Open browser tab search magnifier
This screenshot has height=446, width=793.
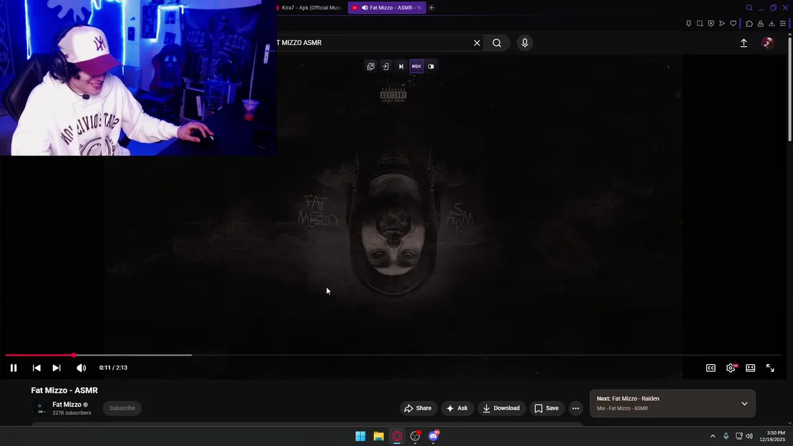coord(749,7)
